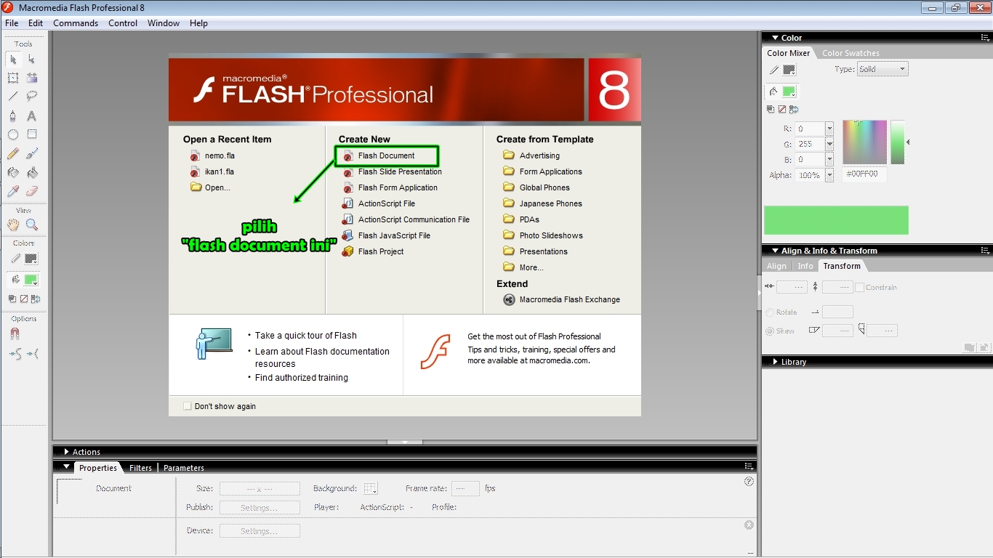993x558 pixels.
Task: Expand the Library panel
Action: point(775,362)
